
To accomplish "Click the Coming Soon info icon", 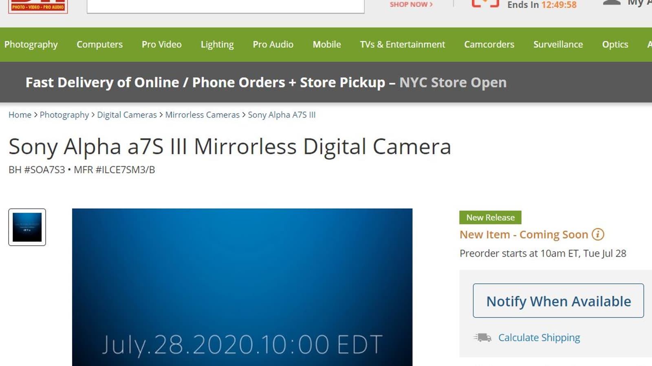I will tap(597, 235).
